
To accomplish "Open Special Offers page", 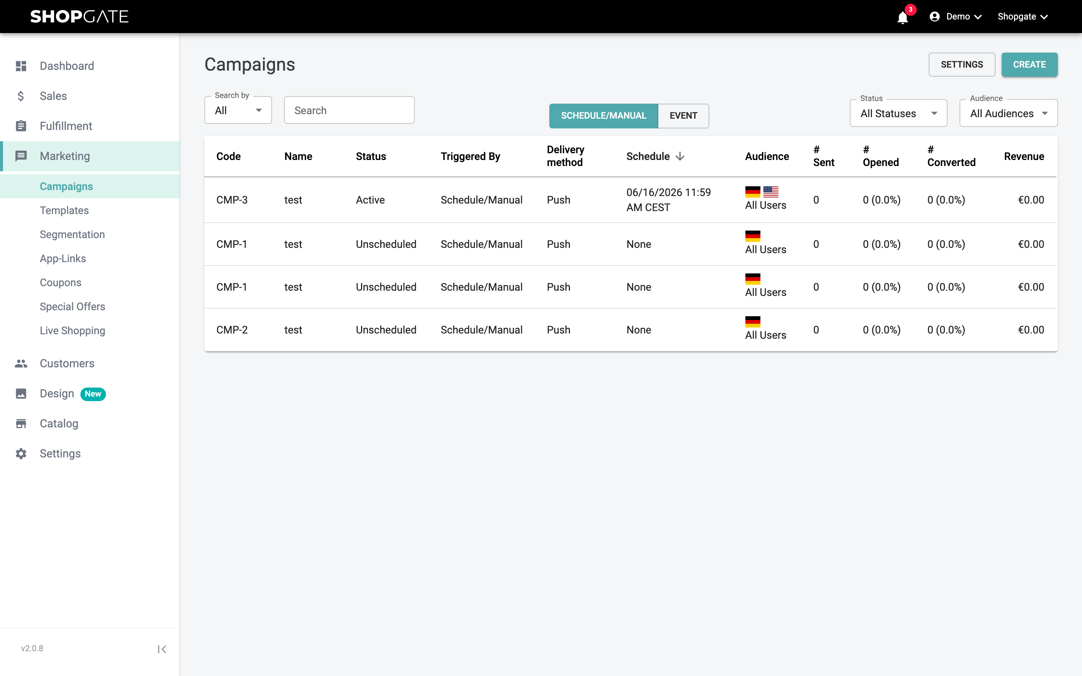I will [x=72, y=307].
